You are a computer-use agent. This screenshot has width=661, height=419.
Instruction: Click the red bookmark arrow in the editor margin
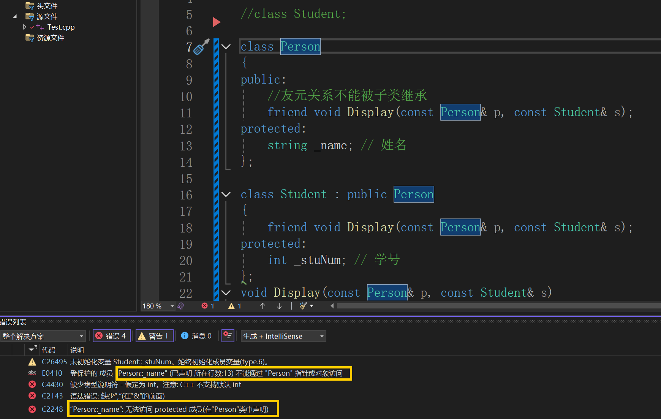217,22
